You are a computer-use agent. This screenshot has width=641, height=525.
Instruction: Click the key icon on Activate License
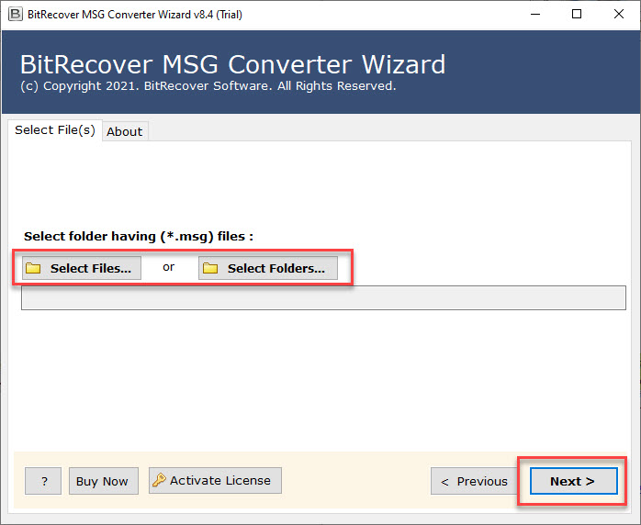click(x=159, y=480)
